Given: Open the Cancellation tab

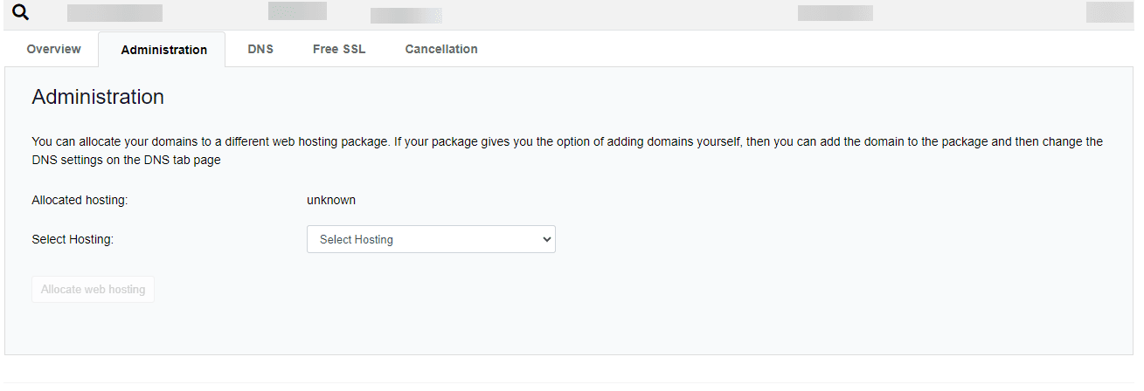Looking at the screenshot, I should (x=441, y=49).
